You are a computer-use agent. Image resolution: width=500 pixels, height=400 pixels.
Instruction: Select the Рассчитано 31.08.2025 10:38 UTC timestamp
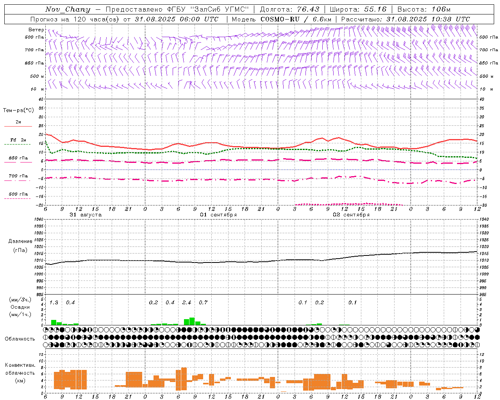(405, 19)
